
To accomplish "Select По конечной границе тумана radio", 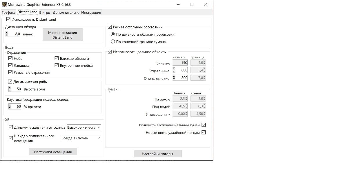I will tap(113, 42).
